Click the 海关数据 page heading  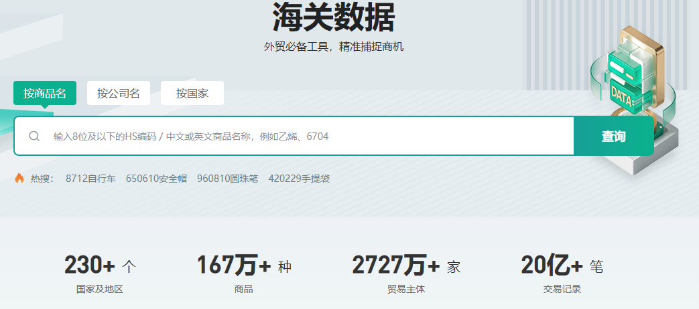pyautogui.click(x=334, y=17)
